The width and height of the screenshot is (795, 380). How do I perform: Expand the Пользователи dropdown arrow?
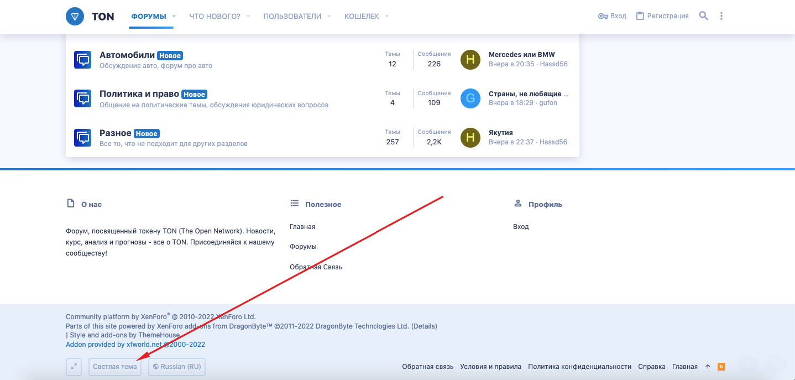(x=329, y=17)
